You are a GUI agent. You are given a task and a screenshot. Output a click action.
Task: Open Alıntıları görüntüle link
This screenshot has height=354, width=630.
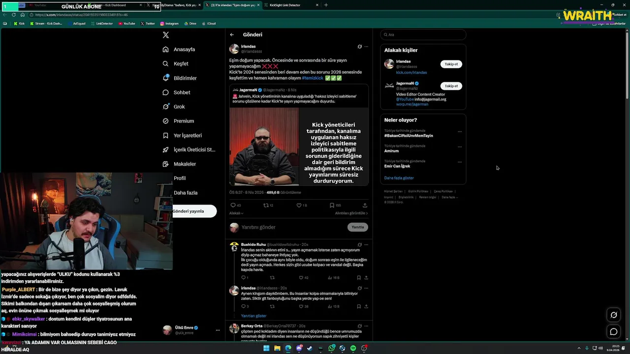(351, 213)
